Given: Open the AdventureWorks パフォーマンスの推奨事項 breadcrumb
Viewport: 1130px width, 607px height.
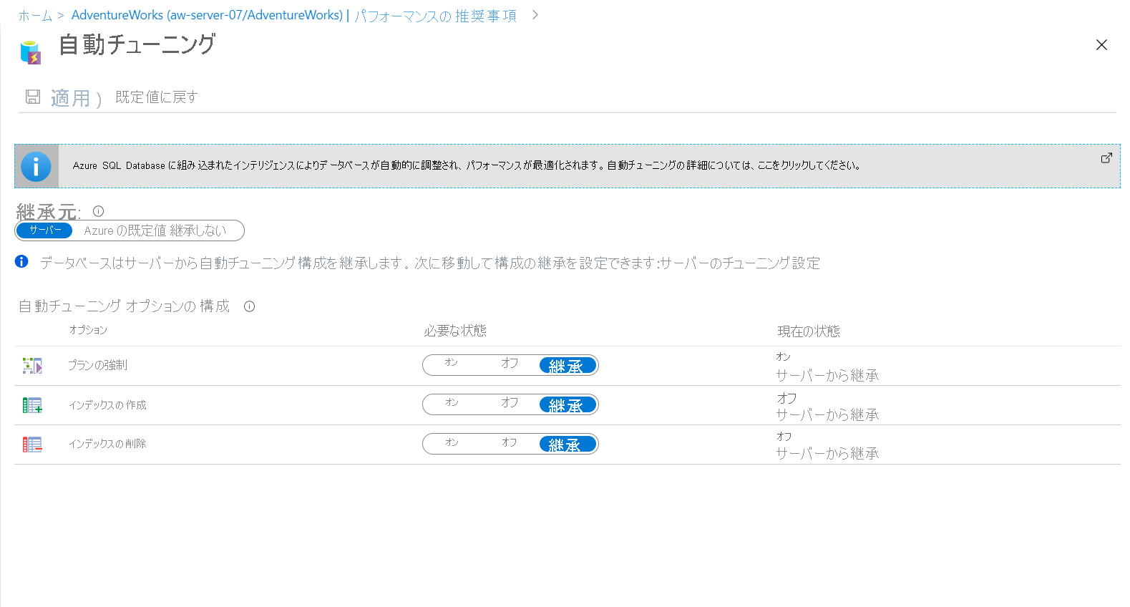Looking at the screenshot, I should point(294,16).
